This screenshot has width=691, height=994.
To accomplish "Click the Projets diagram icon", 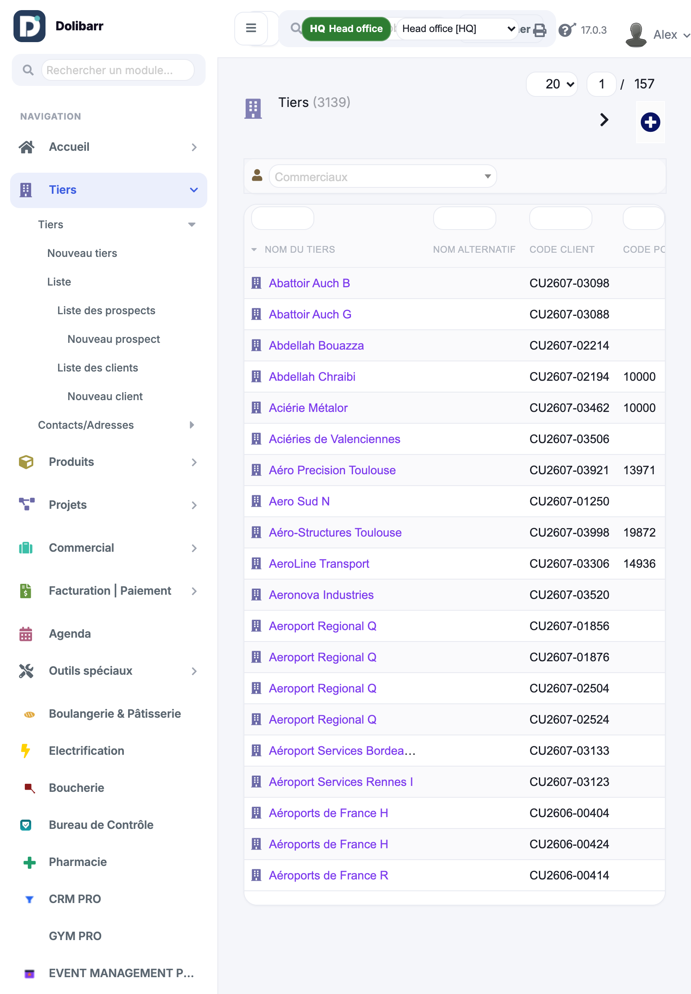I will [27, 504].
